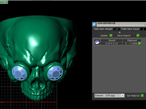Click the viewport title label at top left

(2, 2)
